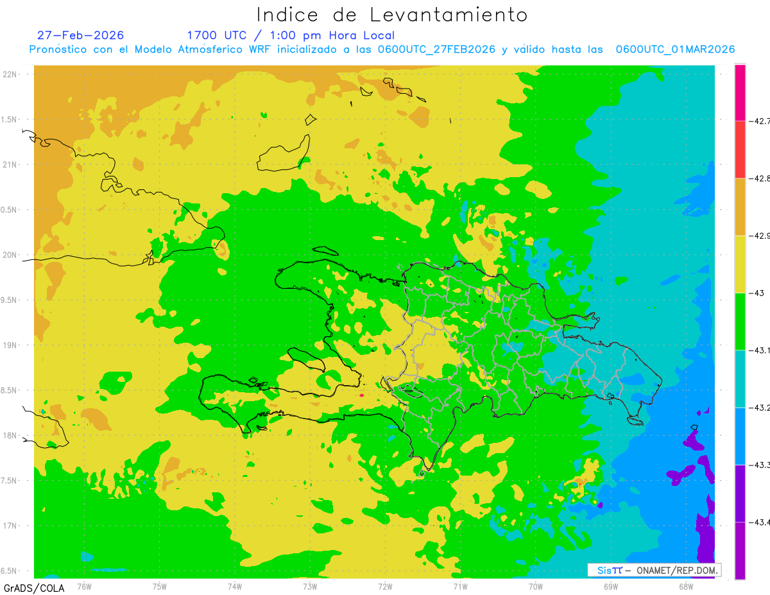Image resolution: width=770 pixels, height=595 pixels.
Task: Pick the green colorbar swatch below -43
Action: (740, 322)
